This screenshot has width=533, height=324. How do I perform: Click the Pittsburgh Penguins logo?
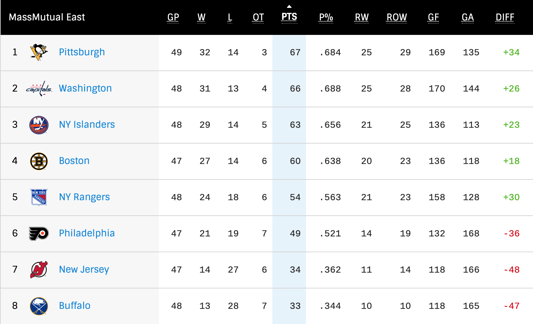point(39,52)
